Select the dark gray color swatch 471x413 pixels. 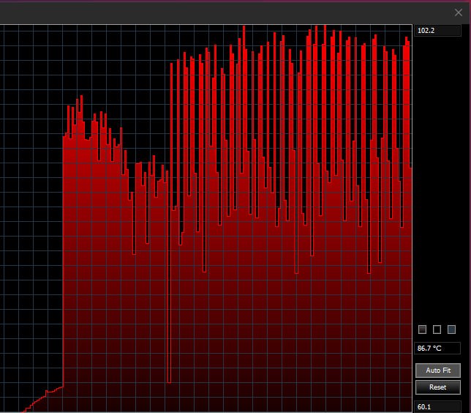422,330
